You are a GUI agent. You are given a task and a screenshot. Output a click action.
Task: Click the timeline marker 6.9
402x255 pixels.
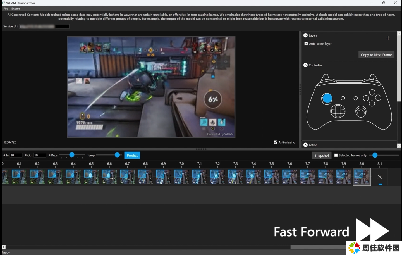163,164
